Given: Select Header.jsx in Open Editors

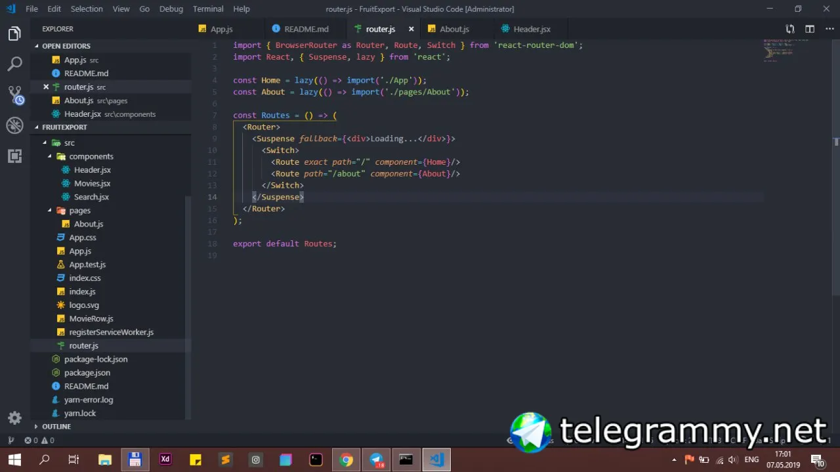Looking at the screenshot, I should click(x=110, y=114).
